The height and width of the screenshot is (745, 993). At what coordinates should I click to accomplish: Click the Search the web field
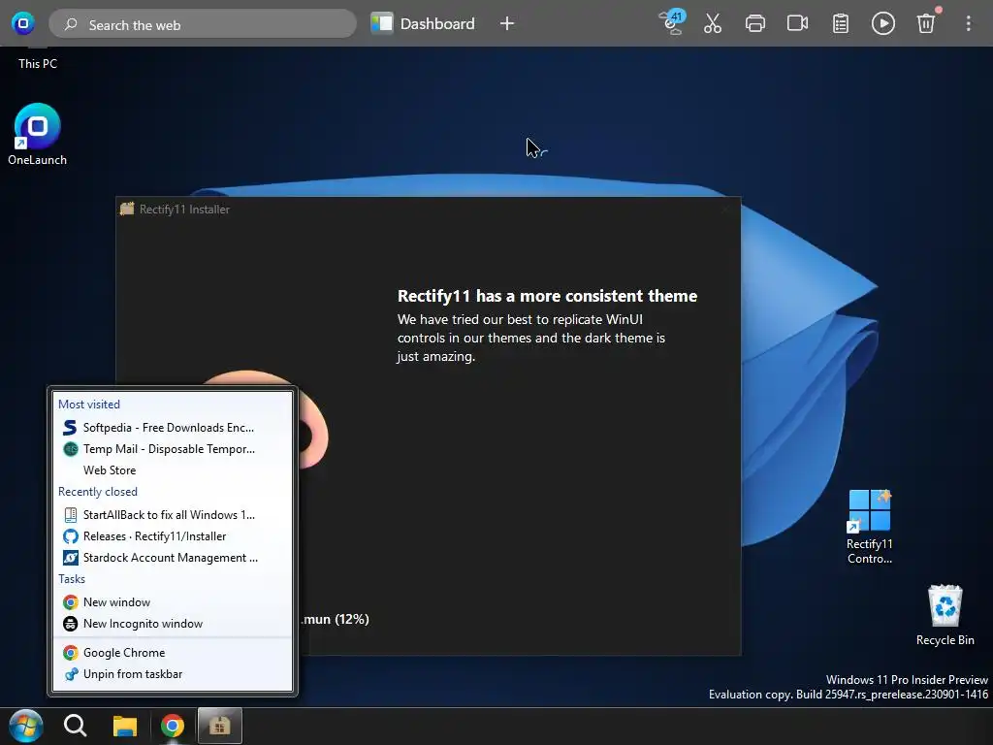tap(203, 24)
